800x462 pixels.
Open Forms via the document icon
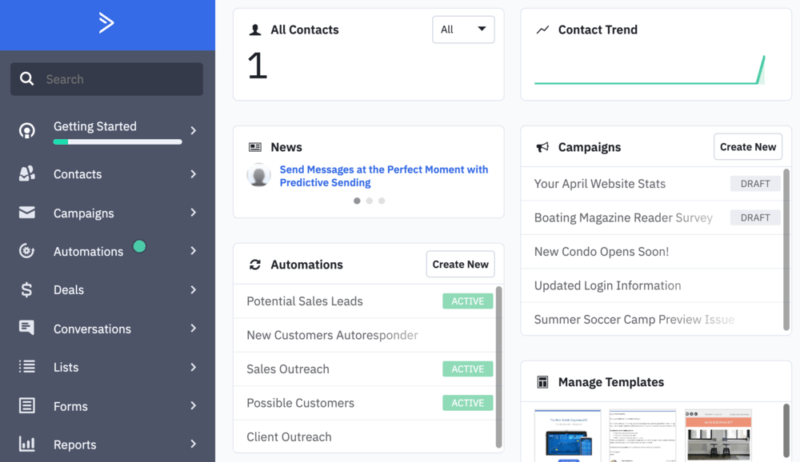[28, 406]
